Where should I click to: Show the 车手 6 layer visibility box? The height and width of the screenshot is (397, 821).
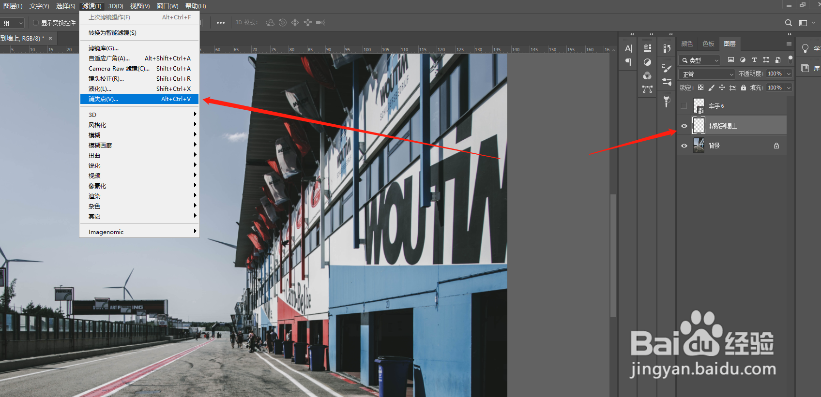[684, 106]
